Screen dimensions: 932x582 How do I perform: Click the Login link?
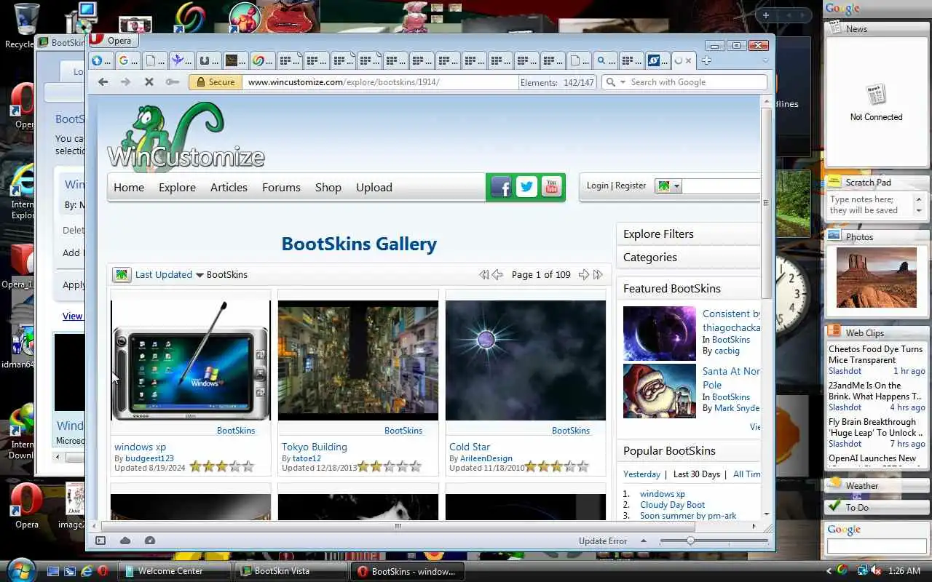click(x=597, y=186)
